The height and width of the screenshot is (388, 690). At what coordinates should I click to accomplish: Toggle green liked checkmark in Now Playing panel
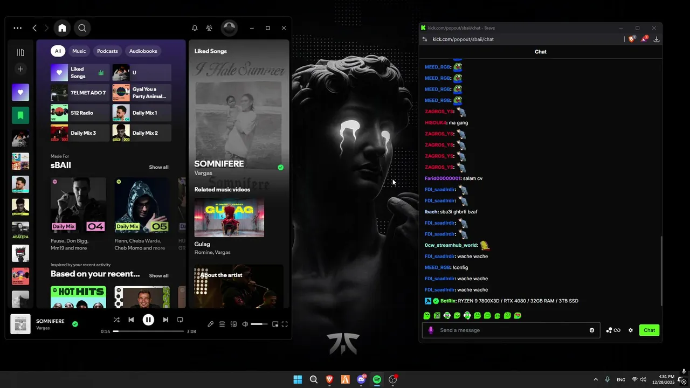pyautogui.click(x=280, y=168)
